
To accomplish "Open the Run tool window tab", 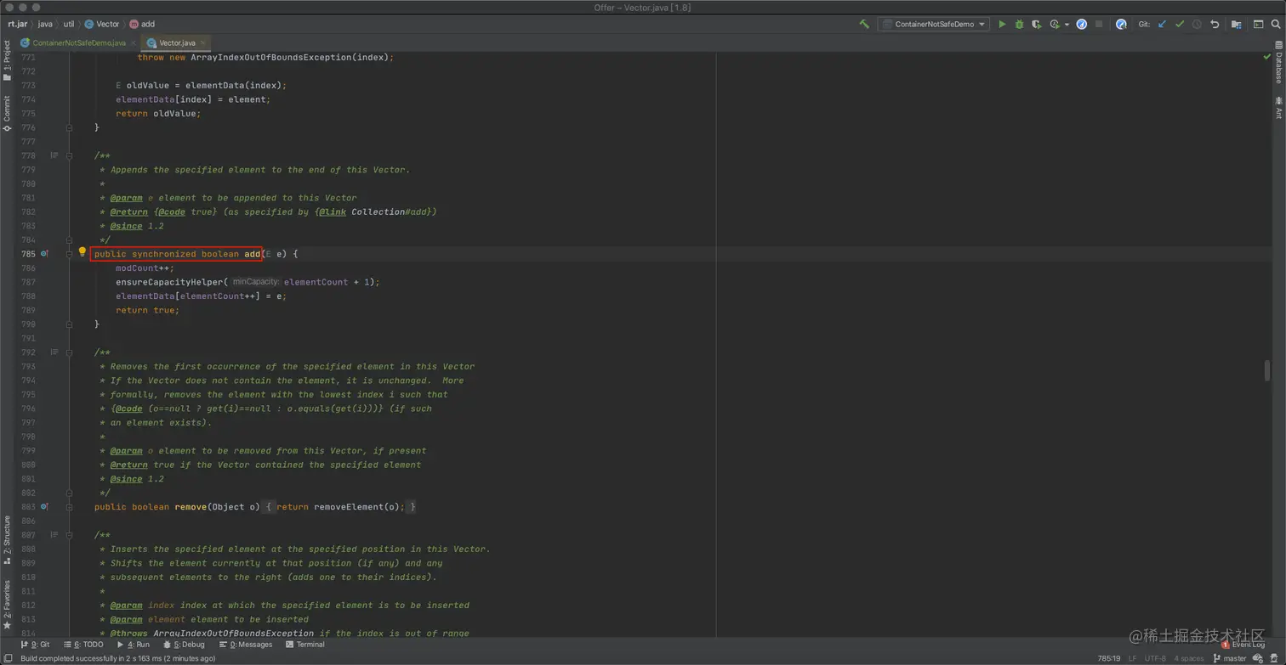I will coord(133,645).
